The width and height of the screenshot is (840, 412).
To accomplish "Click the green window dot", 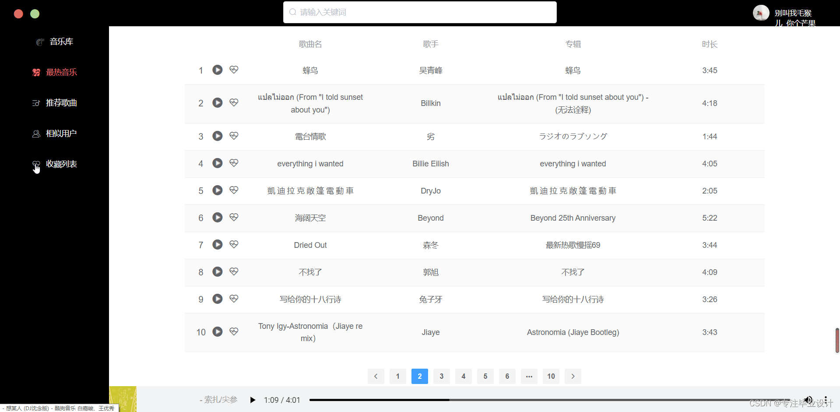I will click(x=35, y=14).
